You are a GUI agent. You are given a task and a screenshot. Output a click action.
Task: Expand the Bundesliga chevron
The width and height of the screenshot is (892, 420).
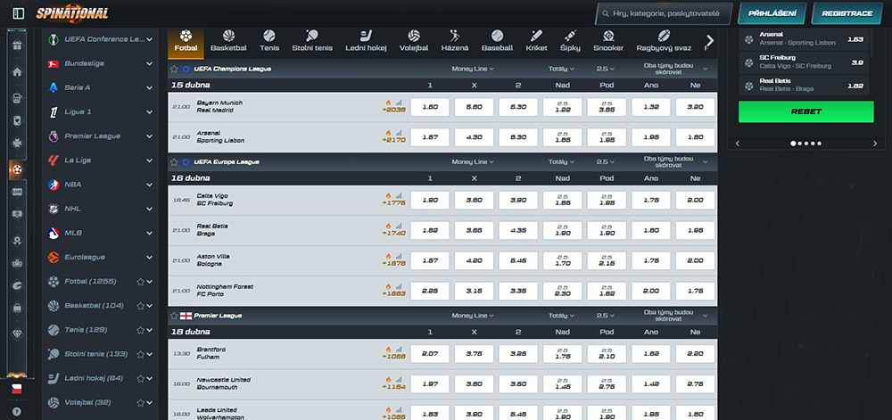click(149, 63)
